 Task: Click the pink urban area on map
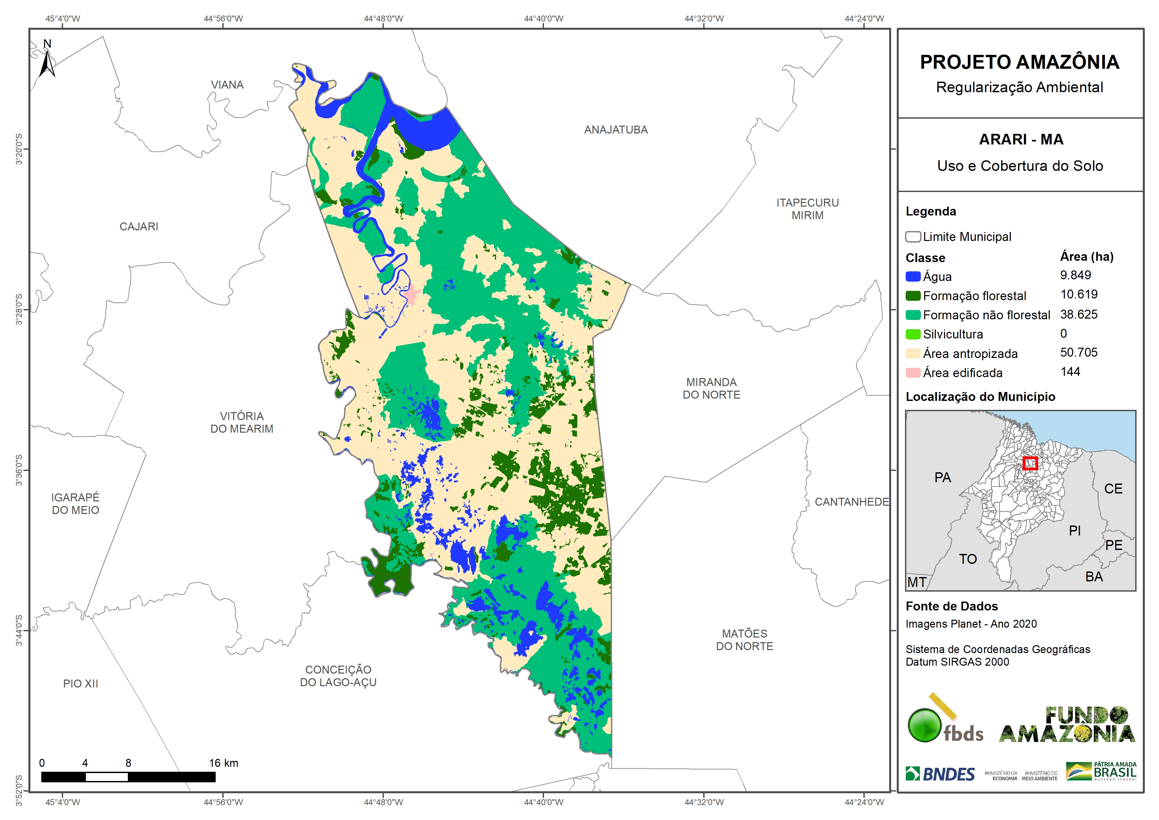pyautogui.click(x=412, y=294)
